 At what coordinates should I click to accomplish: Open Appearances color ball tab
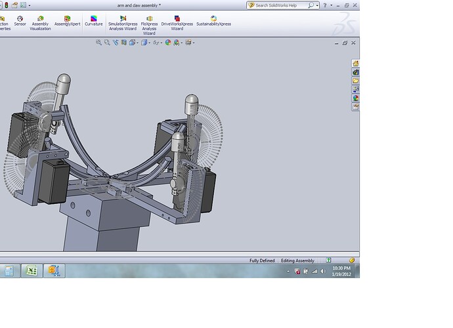[x=356, y=98]
